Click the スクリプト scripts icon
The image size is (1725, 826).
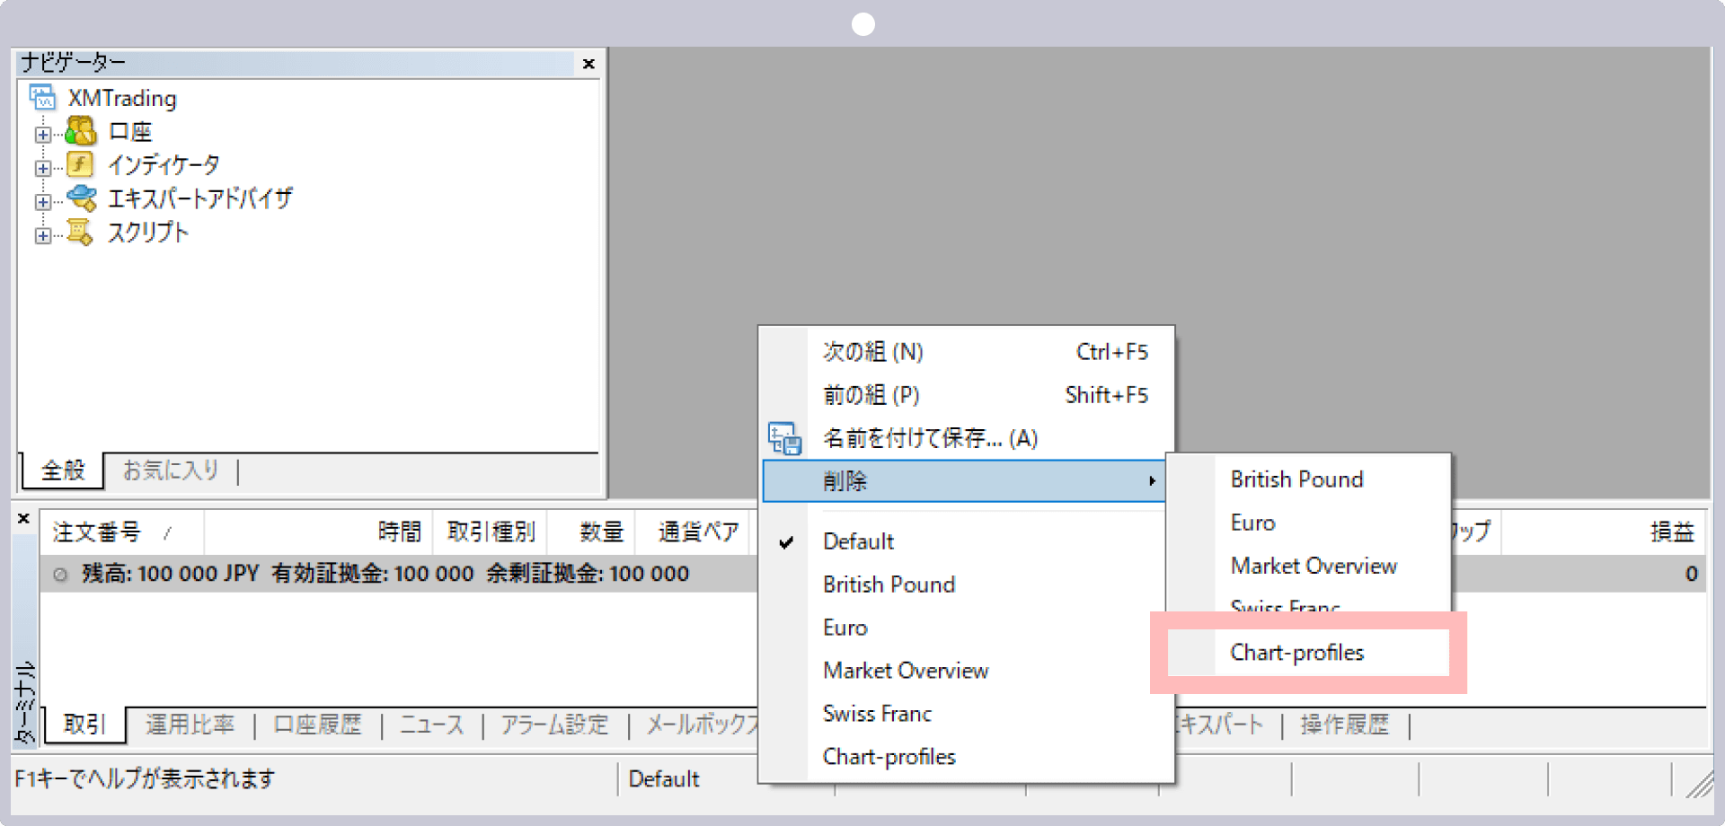click(x=80, y=233)
